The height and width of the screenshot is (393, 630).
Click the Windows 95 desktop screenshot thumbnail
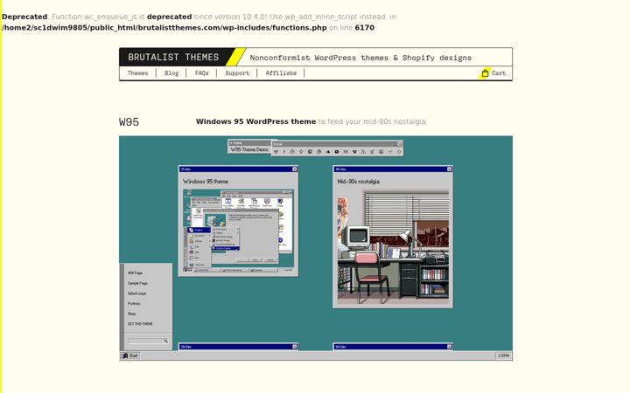point(238,231)
